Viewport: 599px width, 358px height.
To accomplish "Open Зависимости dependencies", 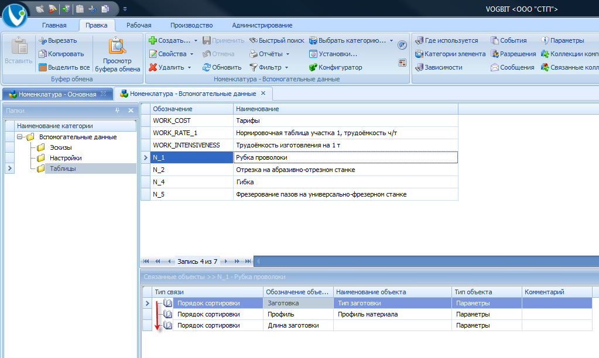I will tap(439, 67).
